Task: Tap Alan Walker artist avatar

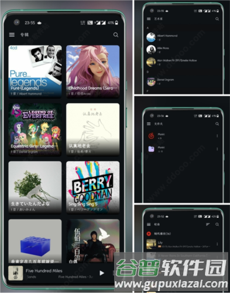Action: (x=151, y=62)
